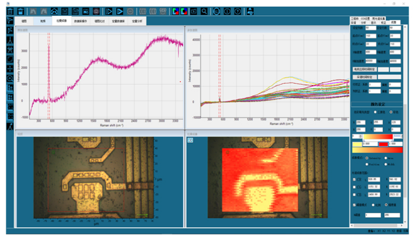Open the help question mark icon
The height and width of the screenshot is (240, 414).
238,11
